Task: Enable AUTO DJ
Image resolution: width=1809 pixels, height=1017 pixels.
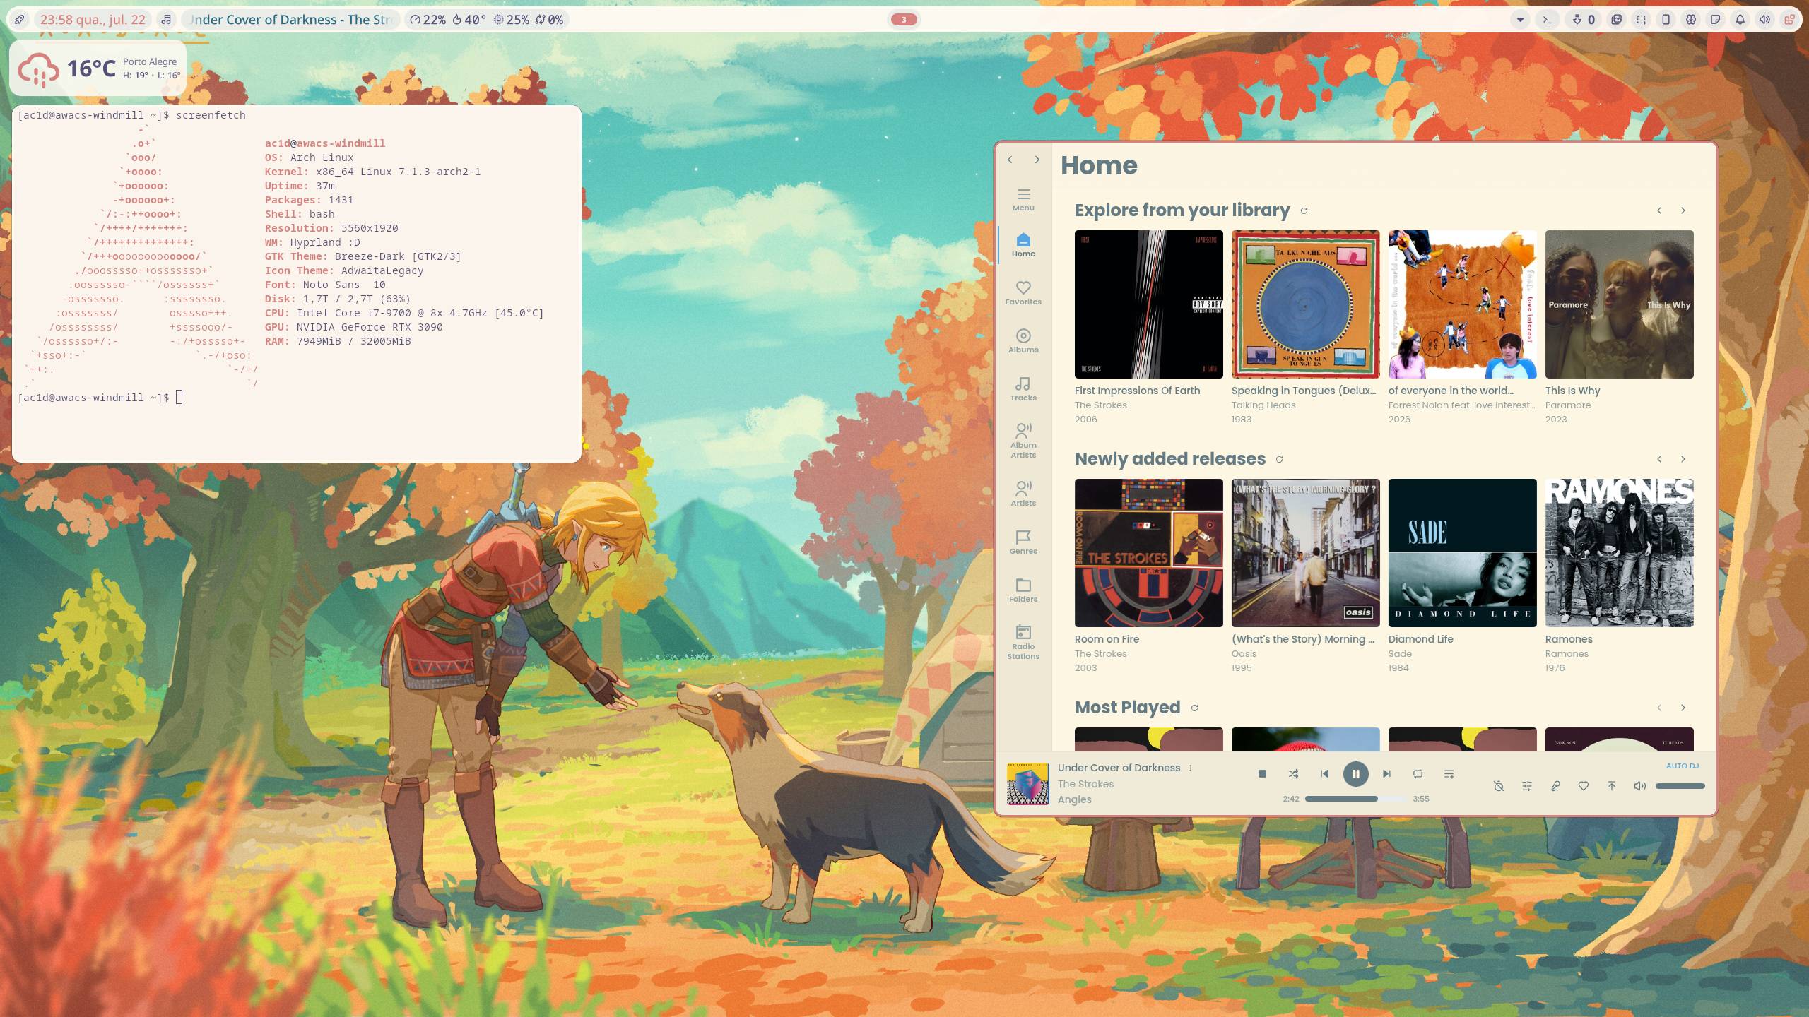Action: 1682,766
